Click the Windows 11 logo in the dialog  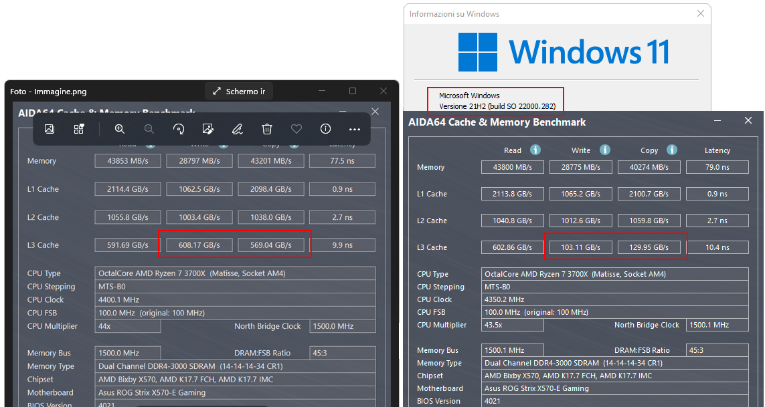click(564, 52)
